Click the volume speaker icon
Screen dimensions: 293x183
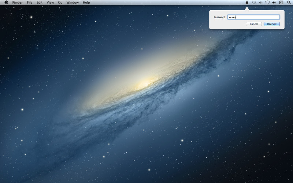(x=274, y=3)
